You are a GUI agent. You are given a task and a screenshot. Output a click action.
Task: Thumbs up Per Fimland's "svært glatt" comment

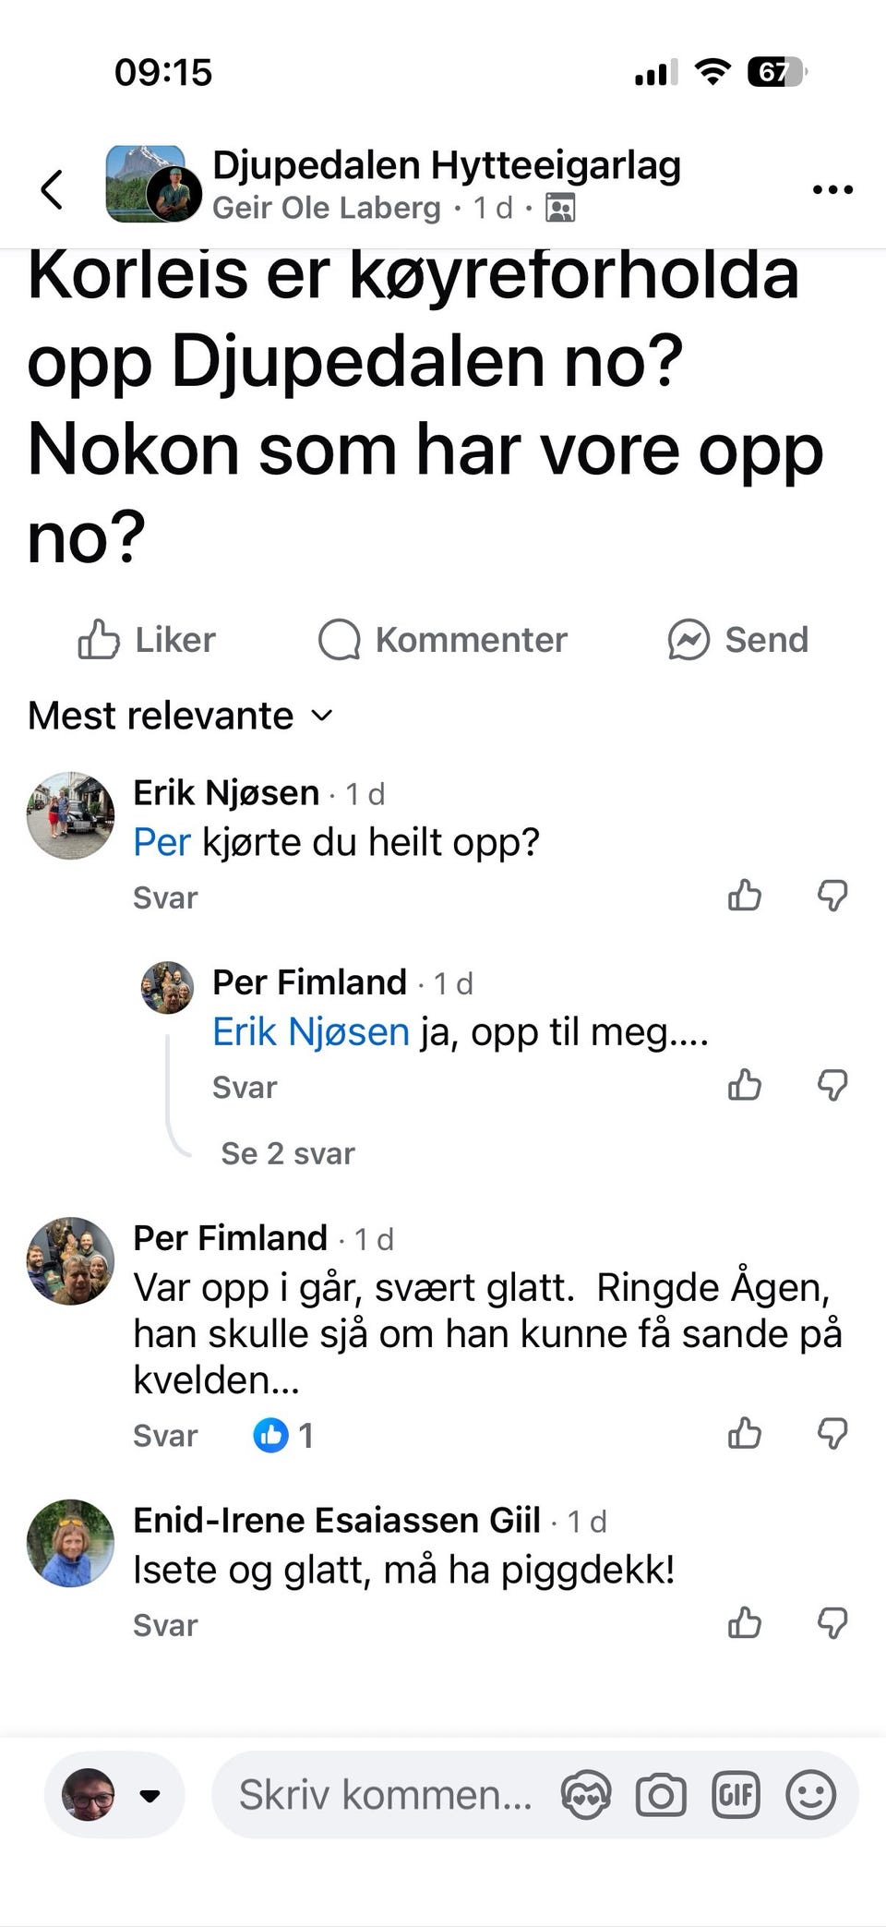(745, 1433)
